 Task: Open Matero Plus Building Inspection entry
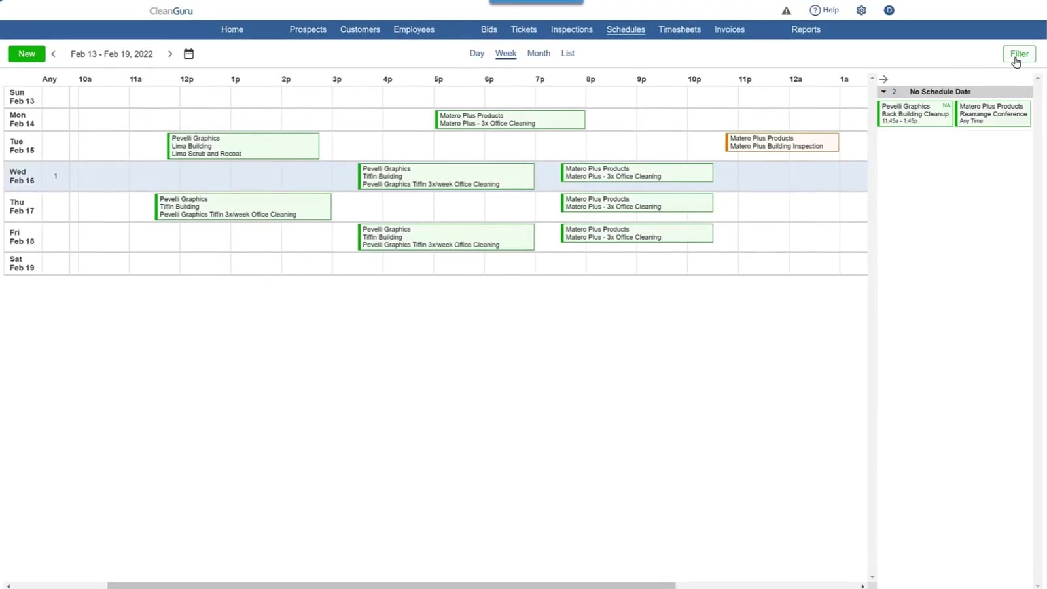(x=782, y=142)
